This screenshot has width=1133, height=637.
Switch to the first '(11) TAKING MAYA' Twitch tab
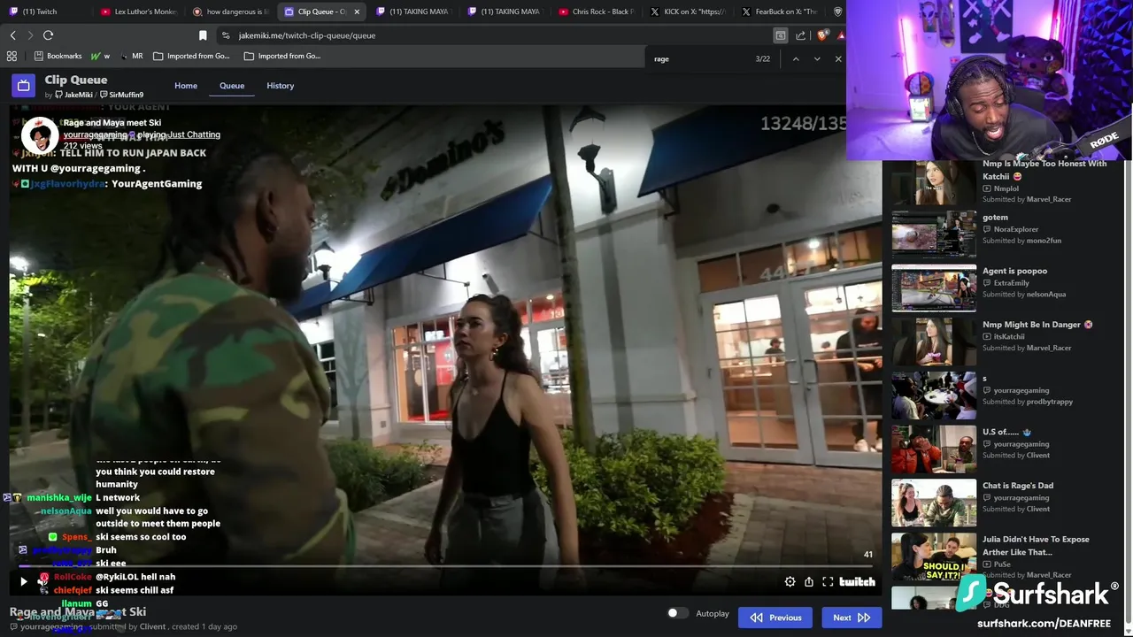pos(413,12)
